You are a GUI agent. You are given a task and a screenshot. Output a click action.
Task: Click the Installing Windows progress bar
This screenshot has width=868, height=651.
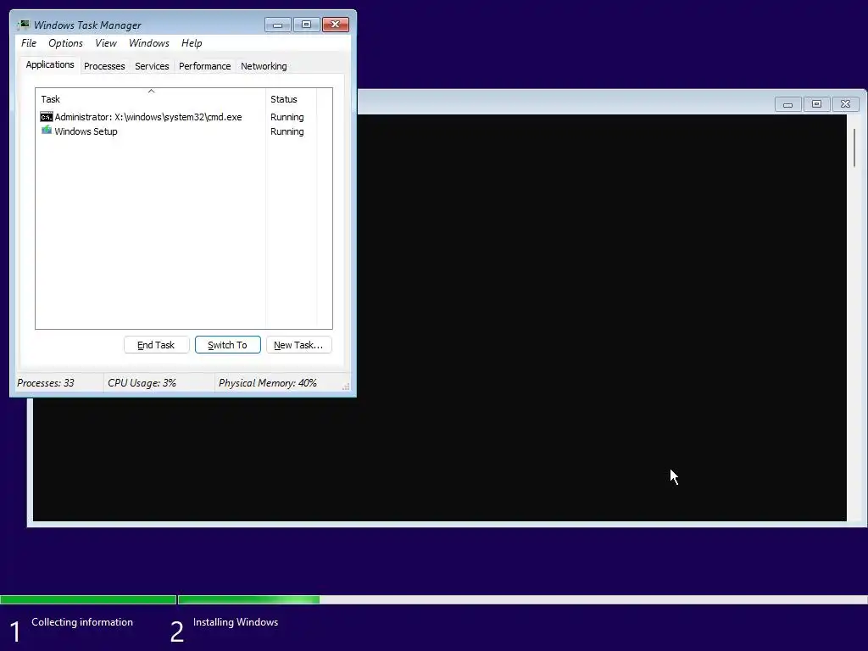pyautogui.click(x=522, y=599)
